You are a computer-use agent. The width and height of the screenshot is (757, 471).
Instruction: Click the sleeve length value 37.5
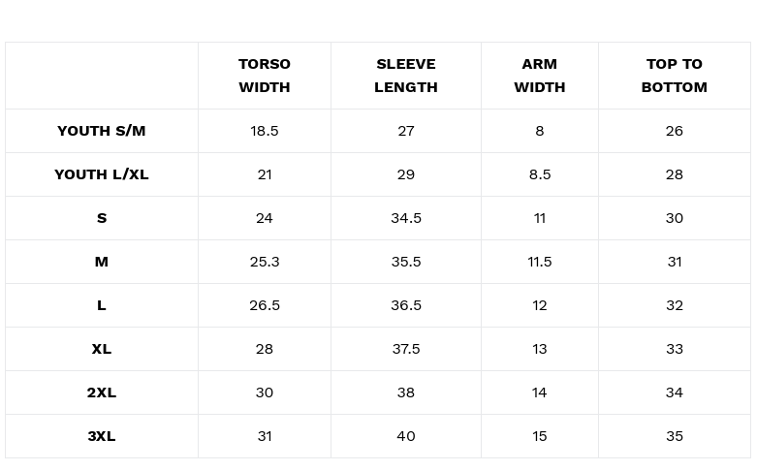(x=406, y=349)
